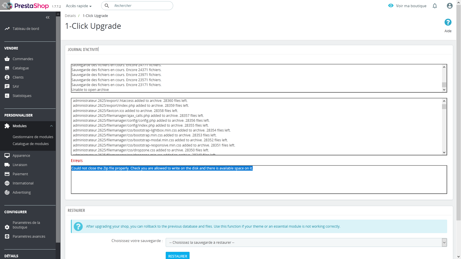Screen dimensions: 461x259
Task: Click the page scrollbar down arrow
Action: point(459,257)
